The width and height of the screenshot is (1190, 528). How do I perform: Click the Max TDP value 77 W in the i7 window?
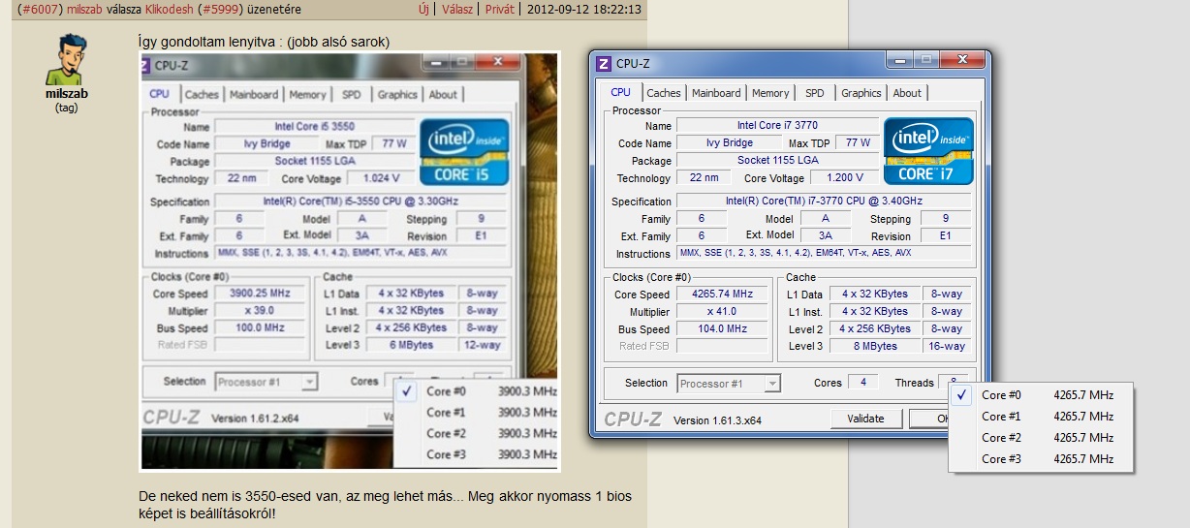858,143
